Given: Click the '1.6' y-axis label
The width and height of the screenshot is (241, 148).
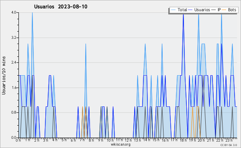Looking at the screenshot, I should (14, 88).
